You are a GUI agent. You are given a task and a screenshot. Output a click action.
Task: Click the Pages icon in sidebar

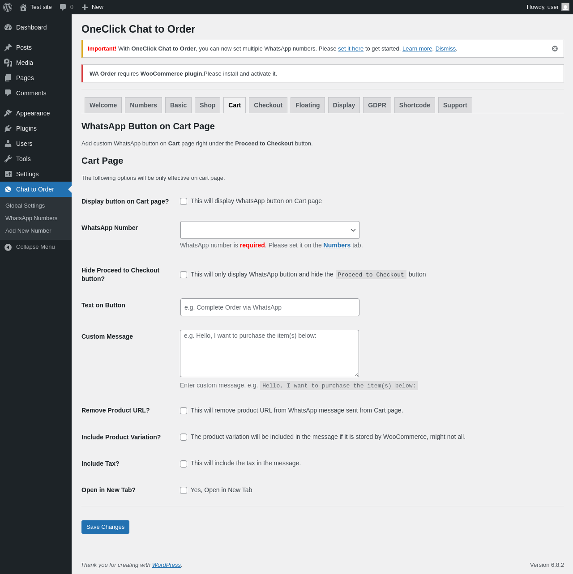pos(8,78)
